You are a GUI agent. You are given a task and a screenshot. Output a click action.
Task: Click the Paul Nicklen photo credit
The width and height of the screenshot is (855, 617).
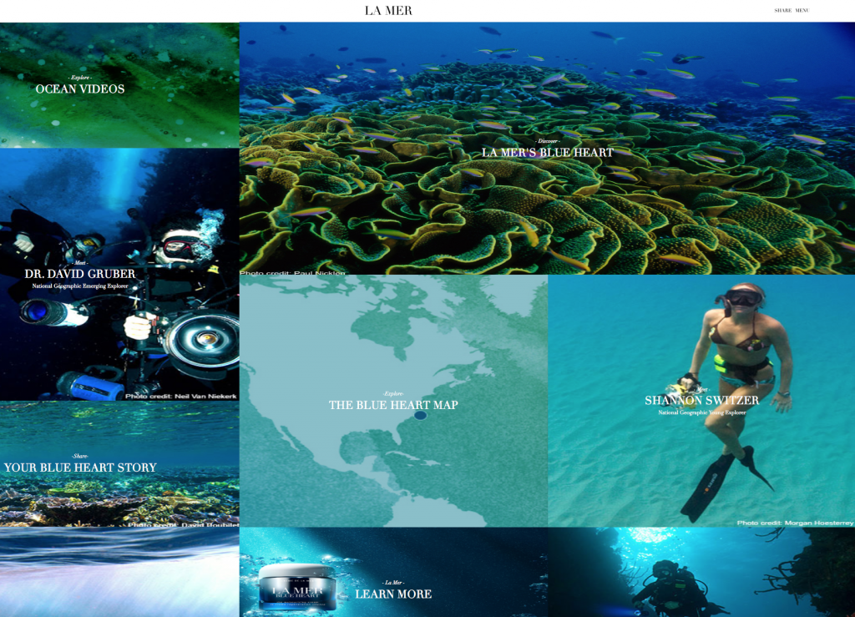(x=292, y=272)
